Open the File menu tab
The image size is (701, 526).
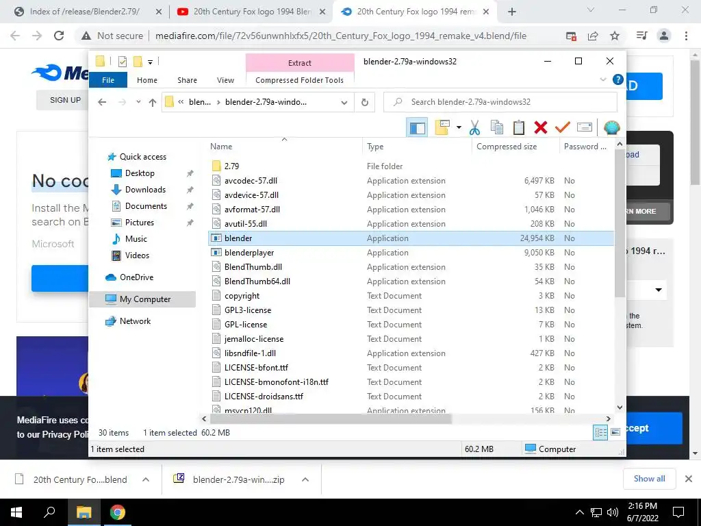pyautogui.click(x=108, y=80)
